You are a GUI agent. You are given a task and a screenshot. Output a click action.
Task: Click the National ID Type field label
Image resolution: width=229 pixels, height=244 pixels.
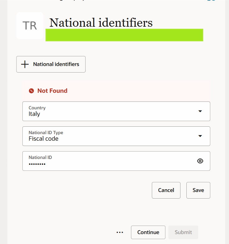46,133
